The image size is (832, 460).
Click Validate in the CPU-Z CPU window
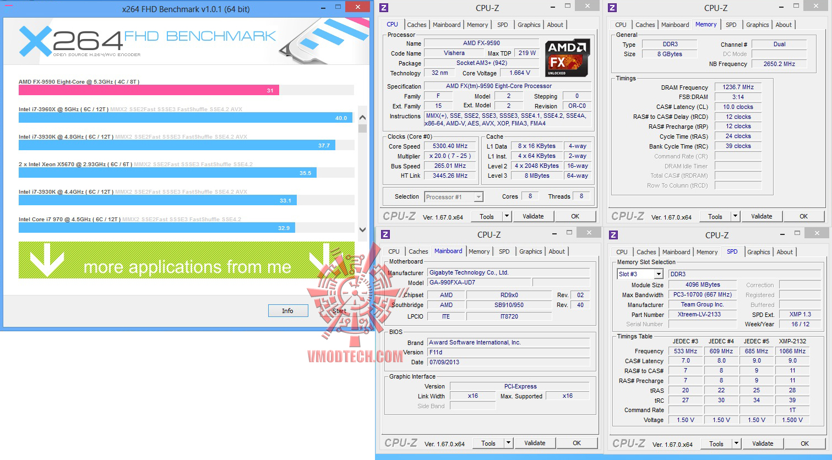(533, 217)
